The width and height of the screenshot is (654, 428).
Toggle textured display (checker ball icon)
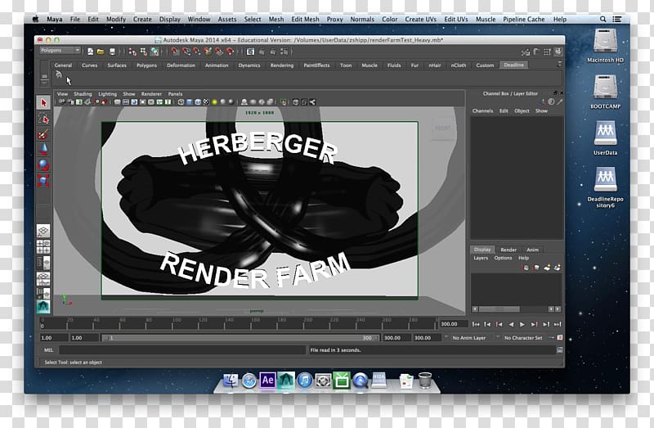[x=206, y=101]
